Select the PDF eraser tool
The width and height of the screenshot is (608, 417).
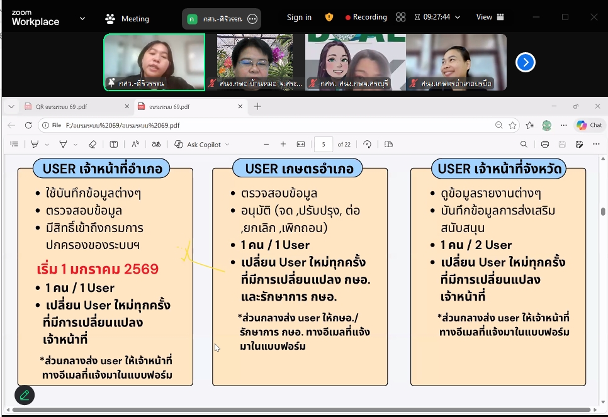point(93,145)
